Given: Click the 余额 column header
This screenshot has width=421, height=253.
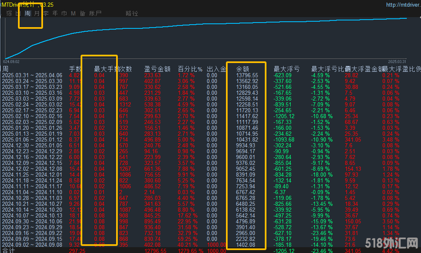Looking at the screenshot, I should (x=242, y=69).
